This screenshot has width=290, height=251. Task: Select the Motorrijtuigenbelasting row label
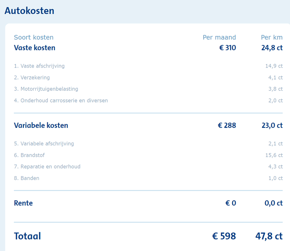pyautogui.click(x=46, y=89)
